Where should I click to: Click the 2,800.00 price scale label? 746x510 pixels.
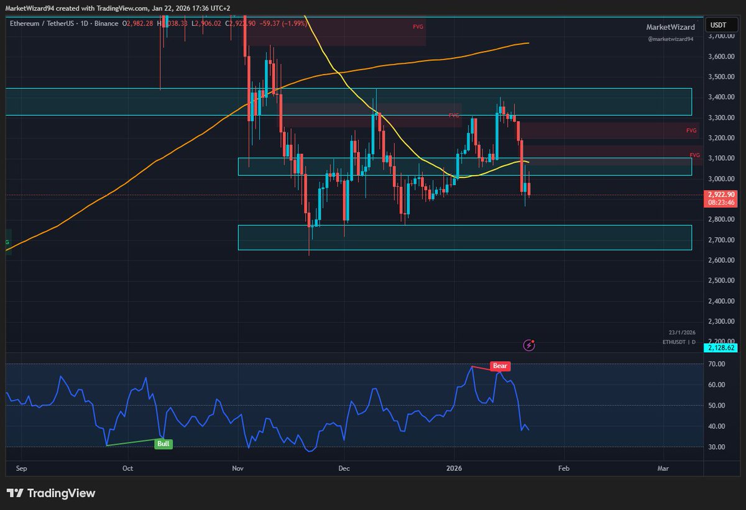coord(721,219)
